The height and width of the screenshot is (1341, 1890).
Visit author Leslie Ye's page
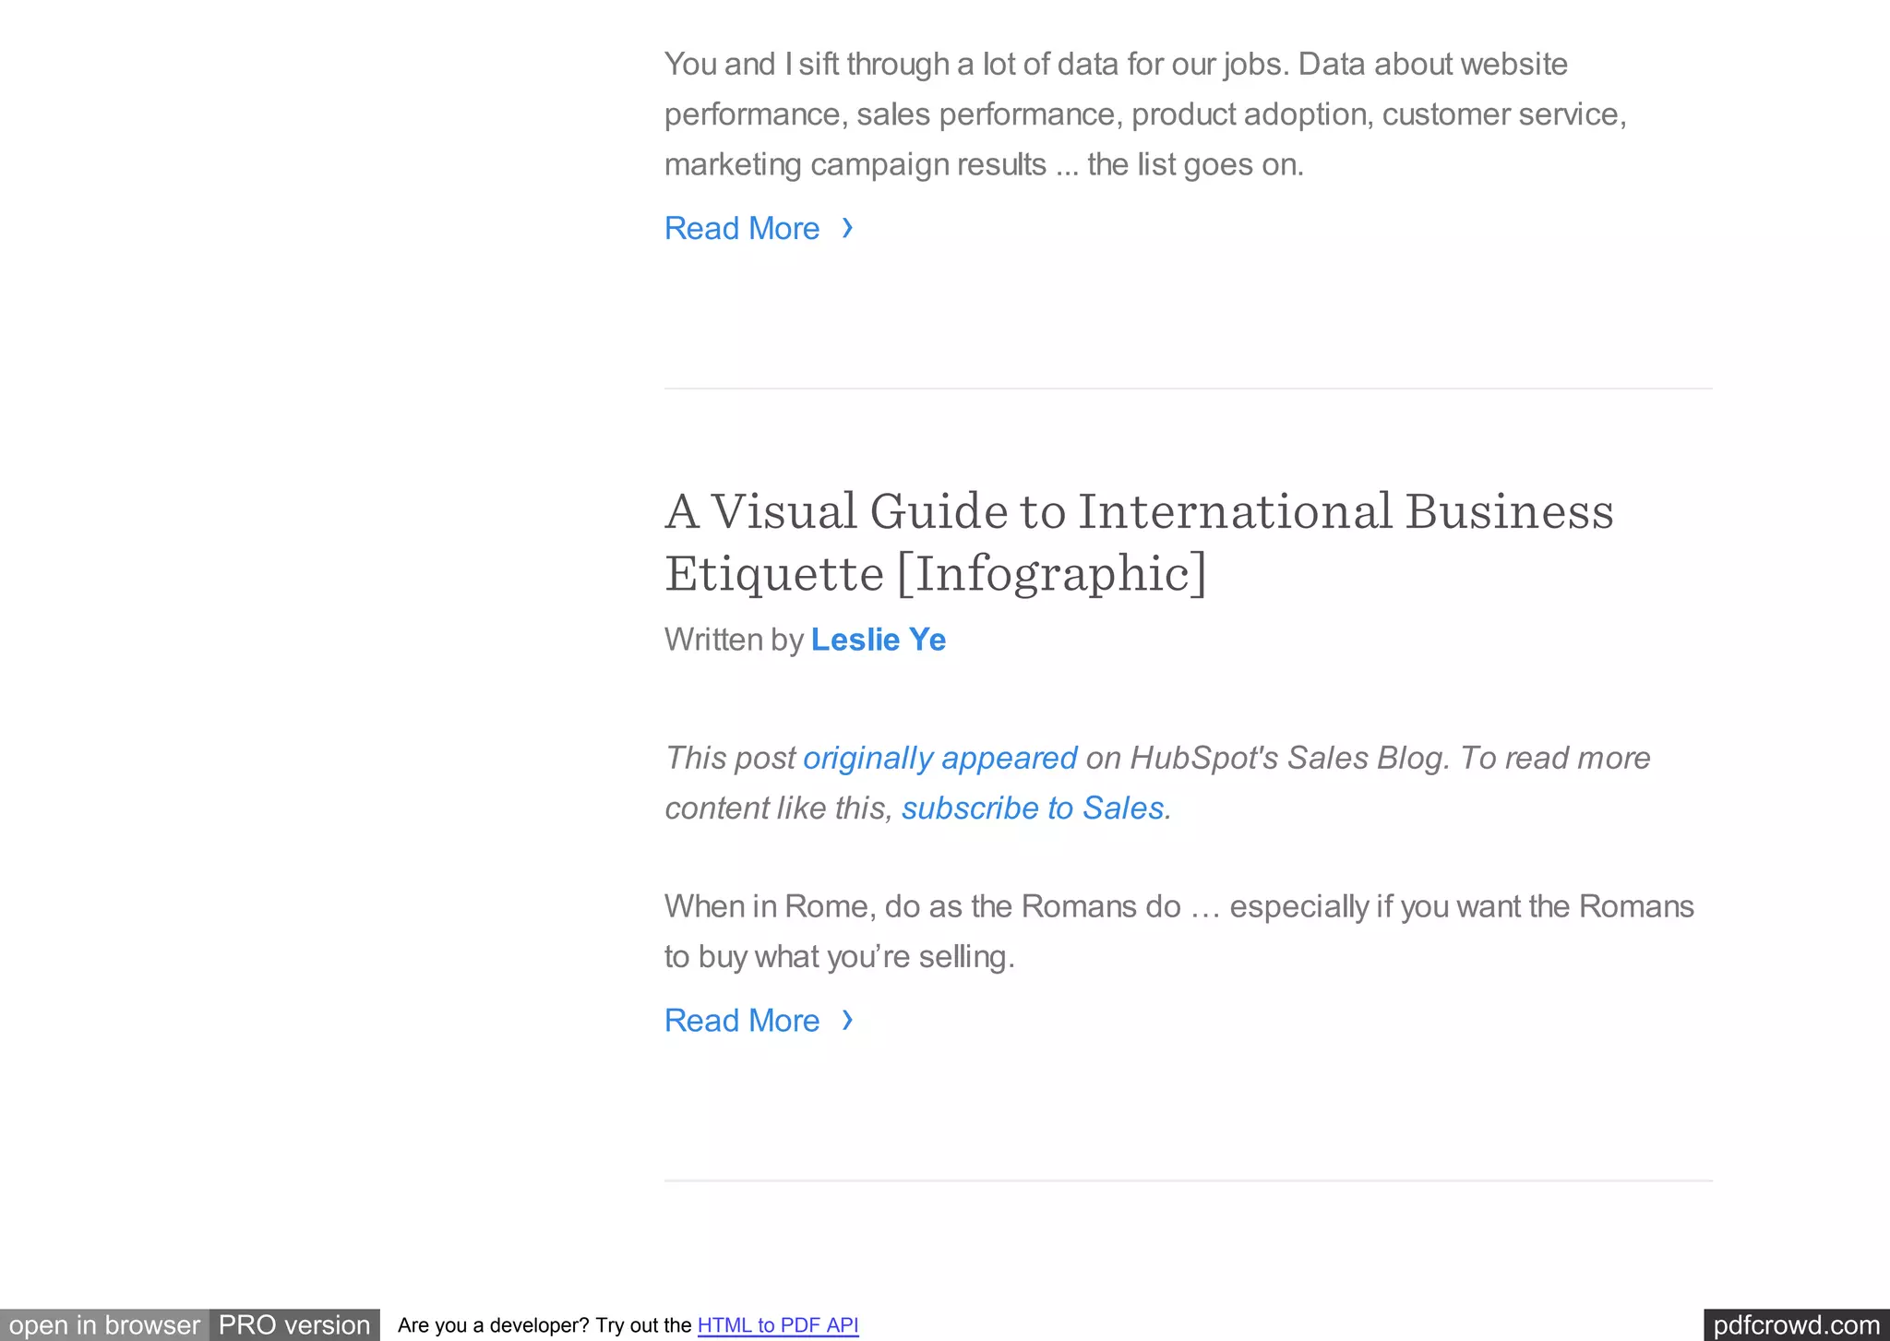tap(878, 640)
